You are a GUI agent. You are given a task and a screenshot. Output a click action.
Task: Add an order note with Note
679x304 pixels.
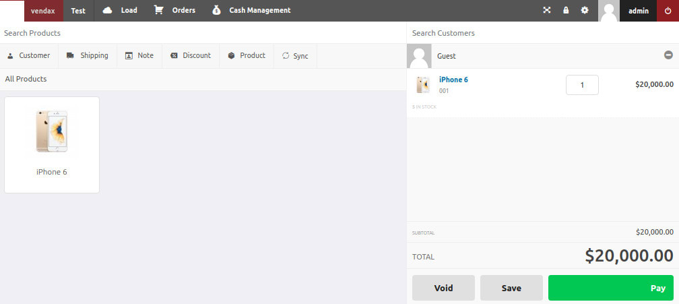(139, 56)
